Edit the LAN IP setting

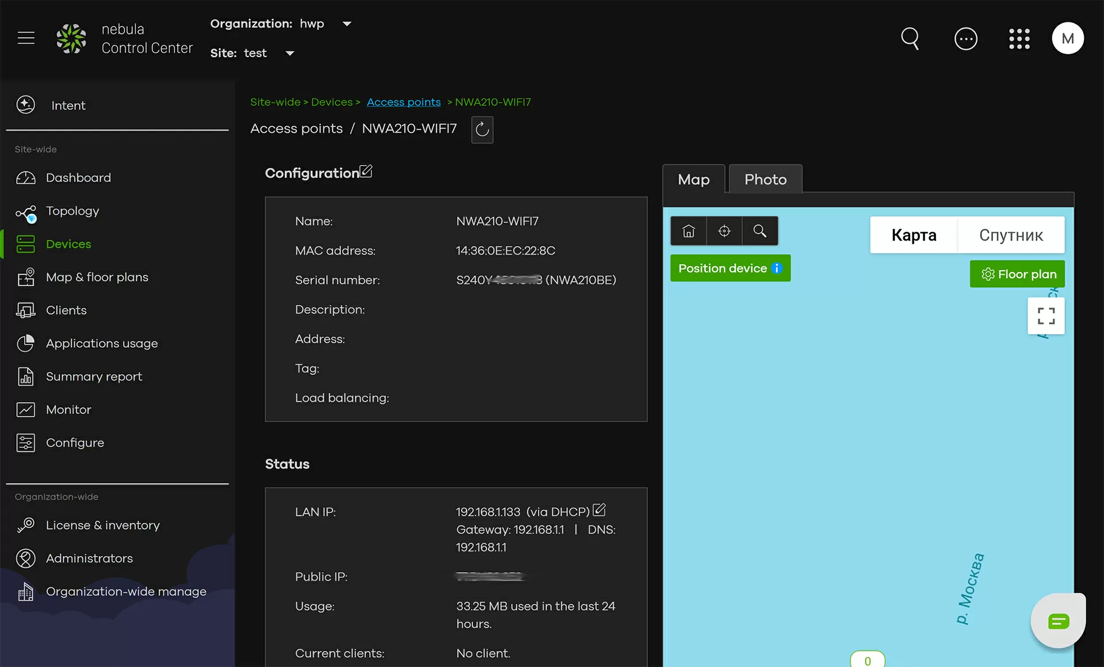599,509
